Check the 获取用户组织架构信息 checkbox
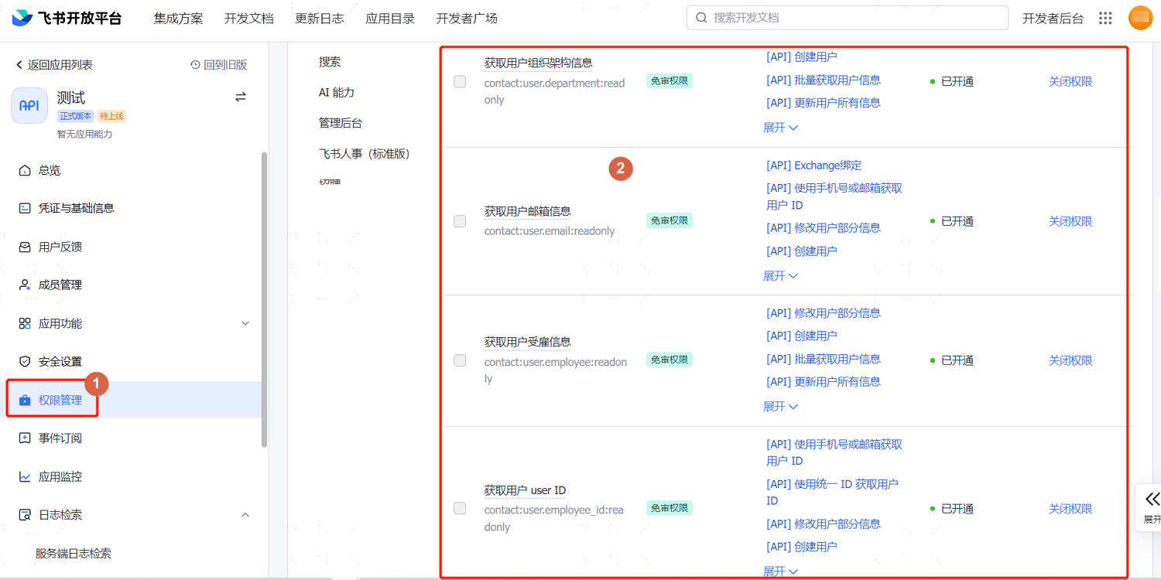Screen dimensions: 1161x580 [x=460, y=81]
